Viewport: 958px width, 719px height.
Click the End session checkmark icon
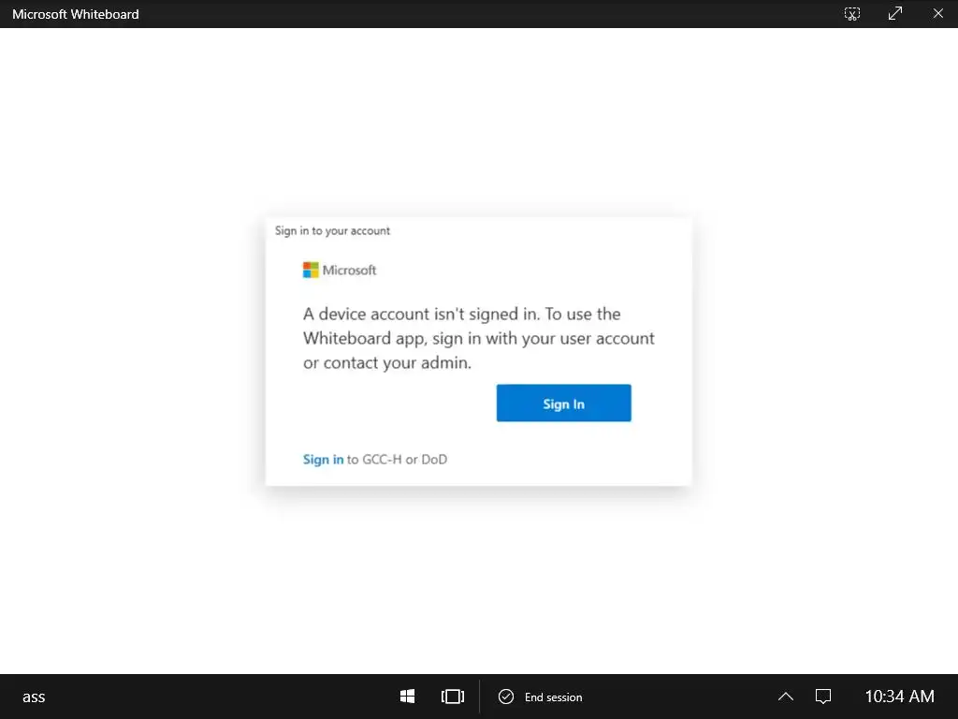pos(506,697)
